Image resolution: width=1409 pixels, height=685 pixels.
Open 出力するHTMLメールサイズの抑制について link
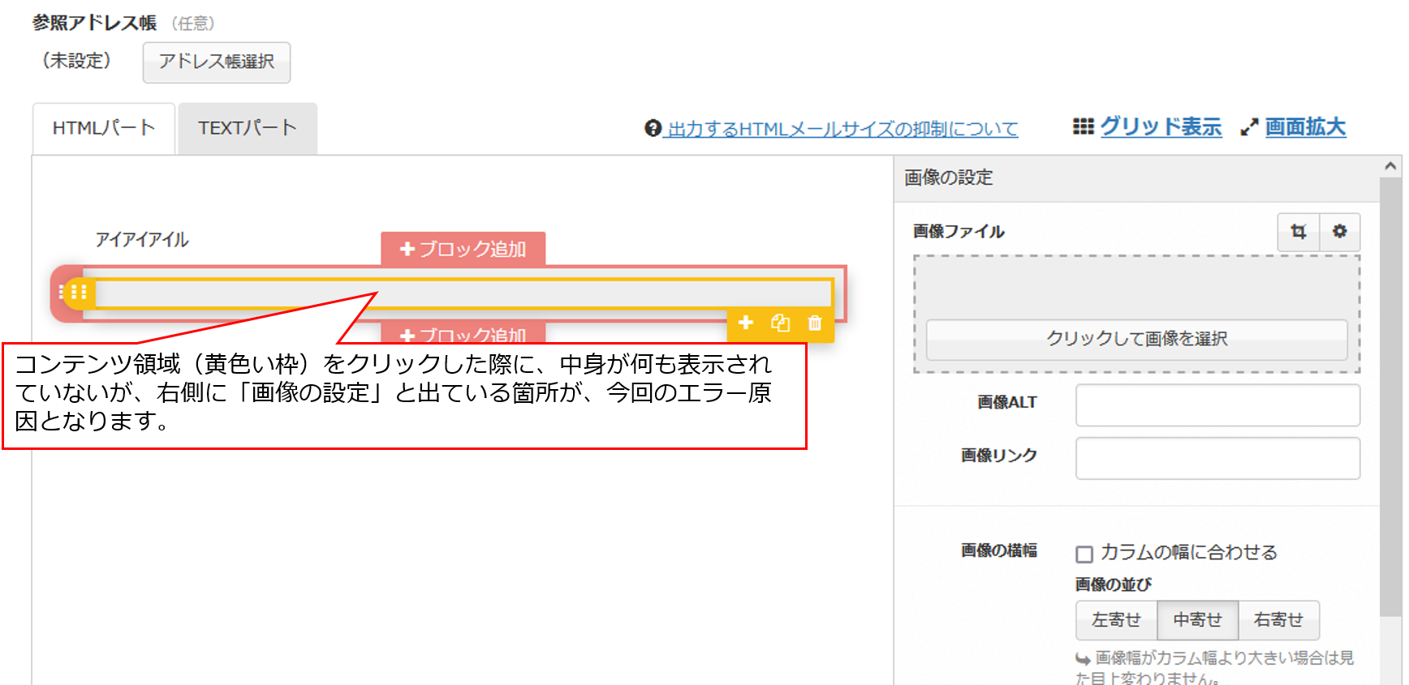coord(842,129)
